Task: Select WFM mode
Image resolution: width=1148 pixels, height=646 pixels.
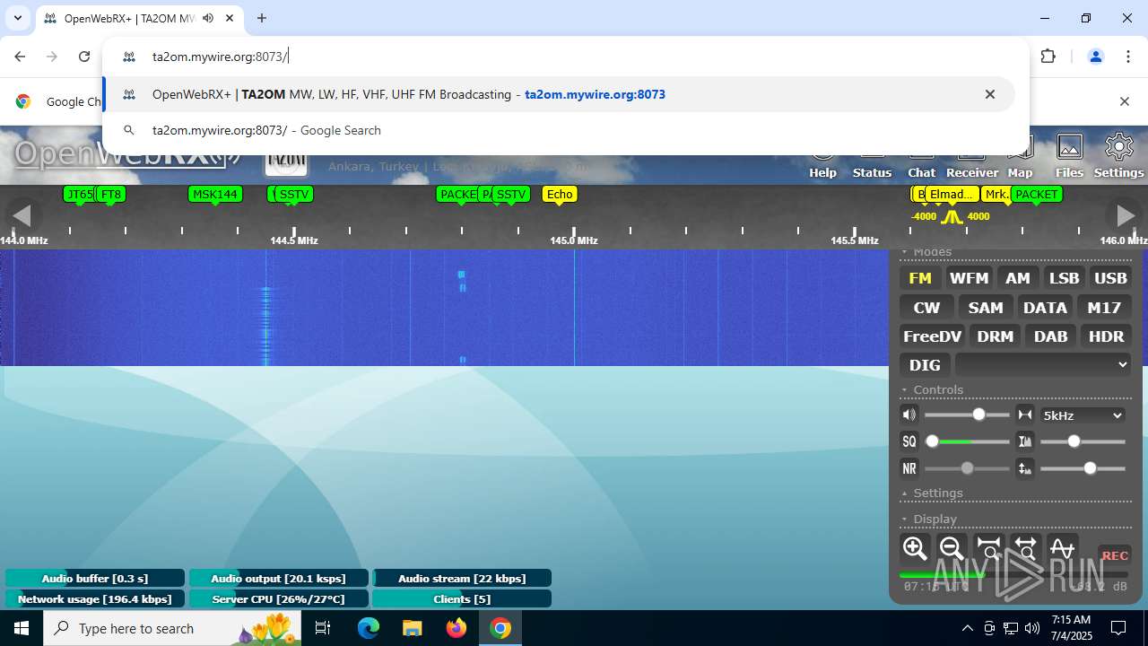Action: [x=970, y=278]
